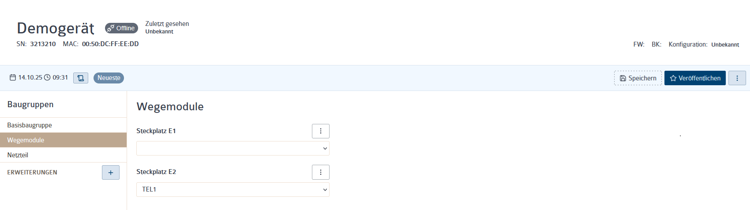
Task: Select Netzteil in the sidebar
Action: click(63, 155)
